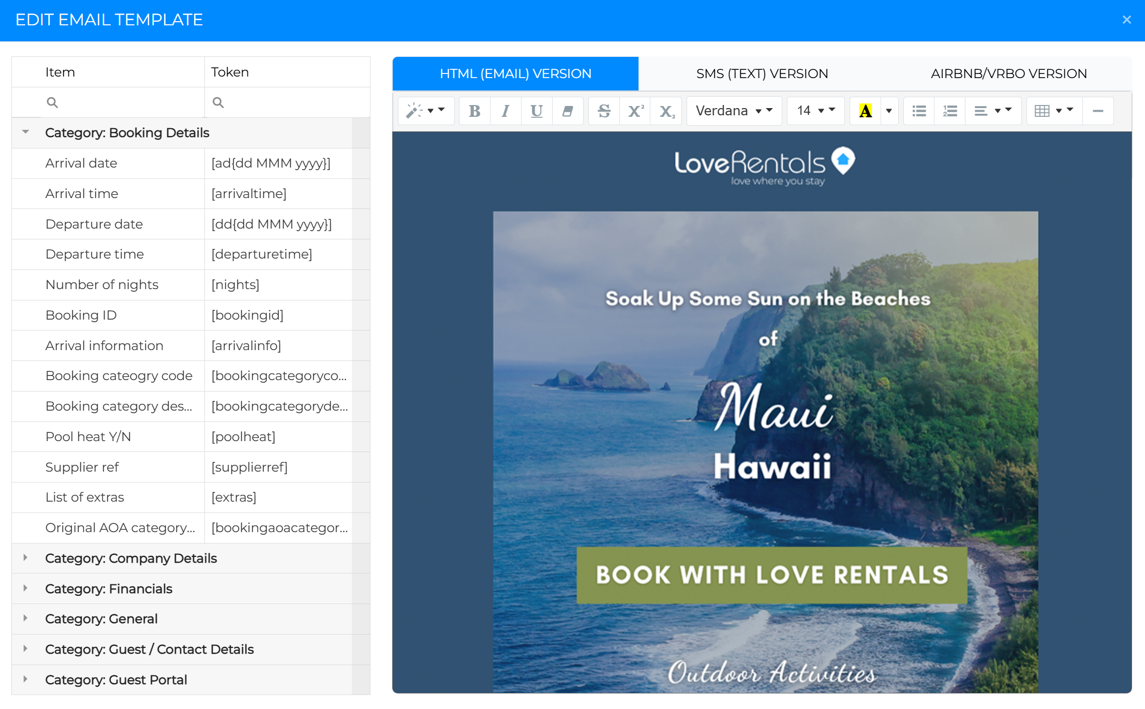Open the insert table dropdown
The height and width of the screenshot is (709, 1145).
coord(1053,111)
